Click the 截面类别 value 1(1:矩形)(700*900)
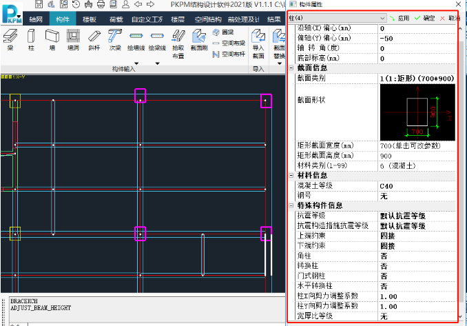This screenshot has height=326, width=467. point(417,79)
